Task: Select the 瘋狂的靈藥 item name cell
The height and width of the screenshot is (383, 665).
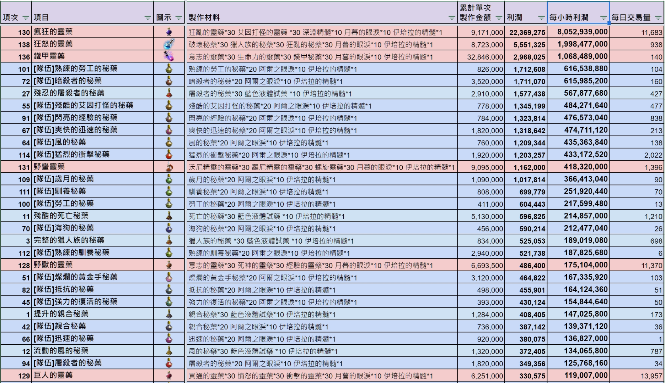Action: [92, 32]
